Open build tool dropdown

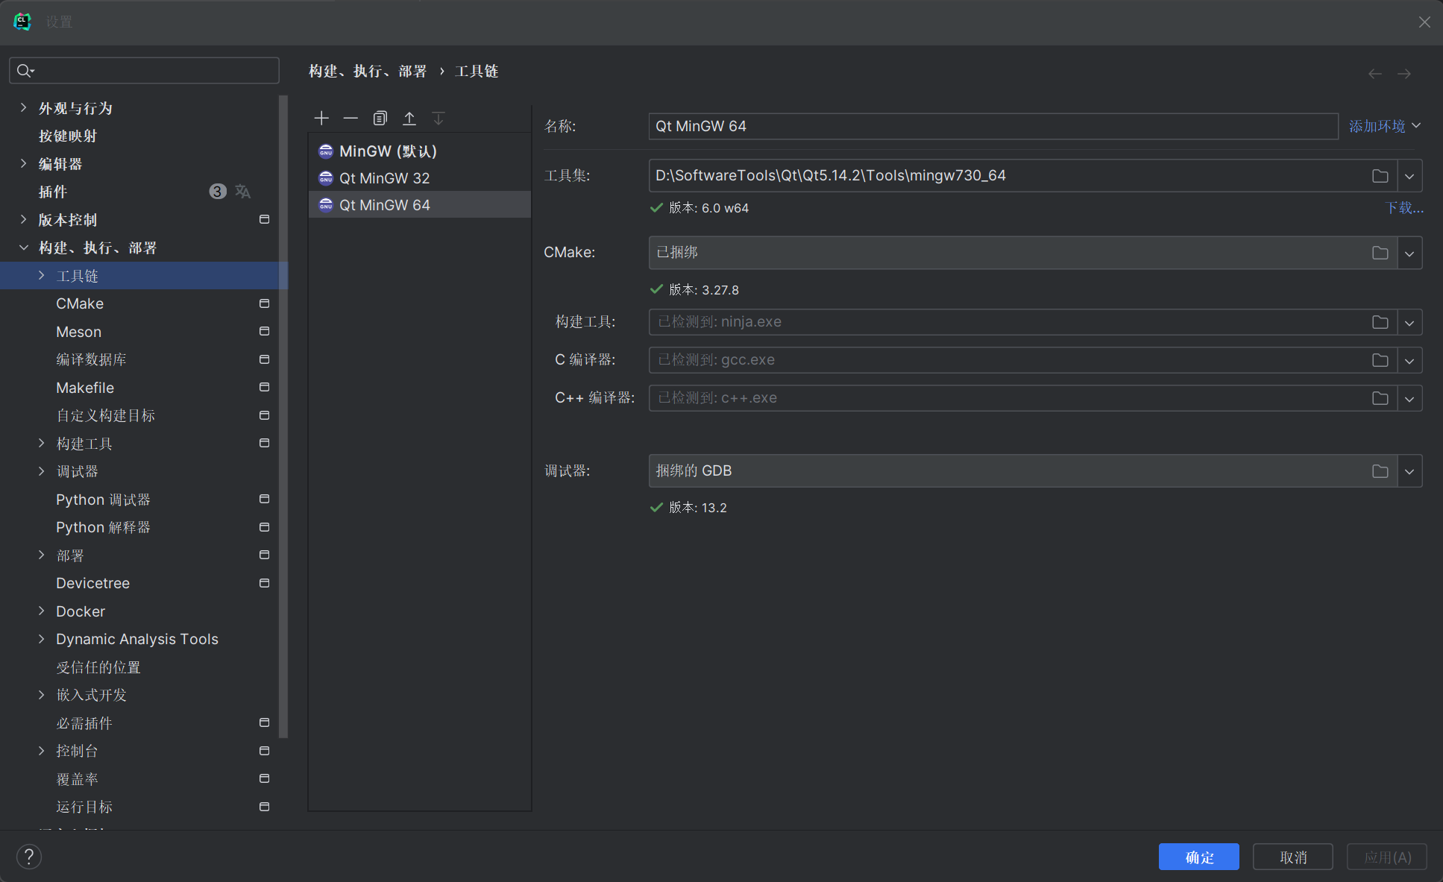[1409, 322]
